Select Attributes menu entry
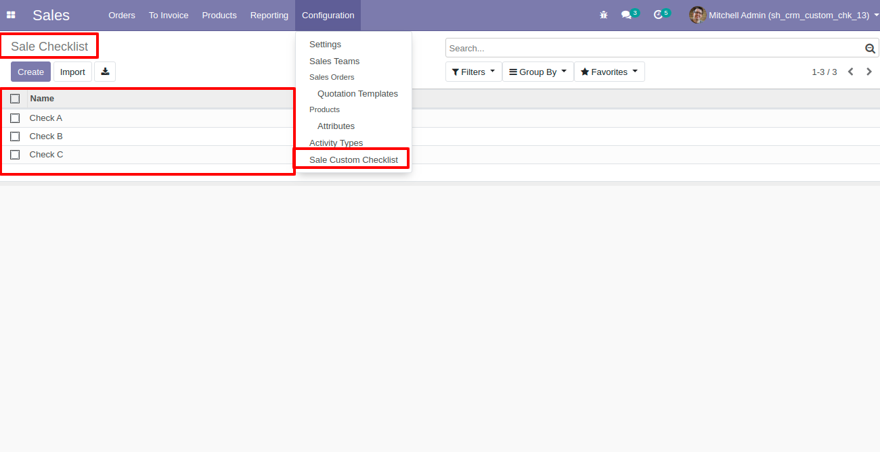 (x=353, y=126)
